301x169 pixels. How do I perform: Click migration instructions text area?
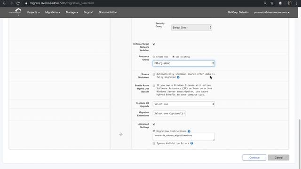pos(184,137)
